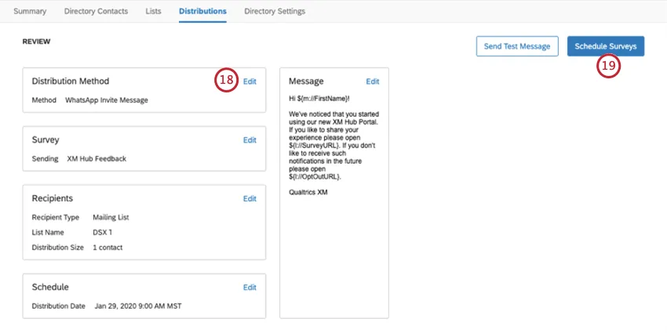Image resolution: width=667 pixels, height=333 pixels.
Task: Edit the Recipients card
Action: (250, 199)
